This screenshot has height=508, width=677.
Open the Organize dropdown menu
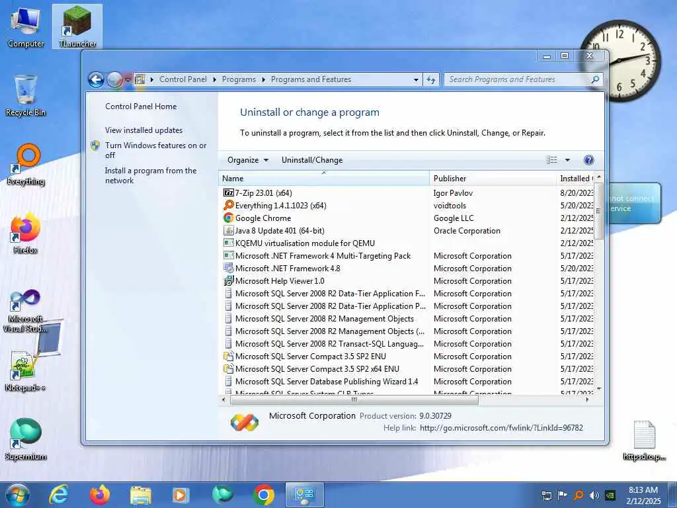point(248,160)
